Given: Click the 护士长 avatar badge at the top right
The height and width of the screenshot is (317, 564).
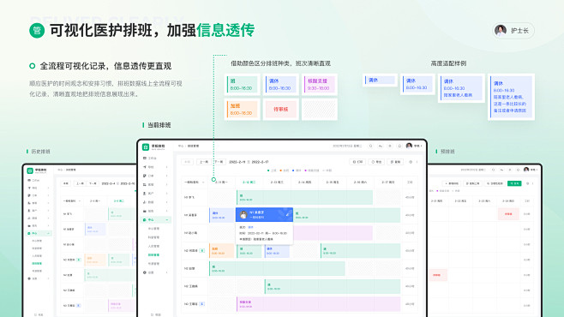Looking at the screenshot, I should click(513, 31).
